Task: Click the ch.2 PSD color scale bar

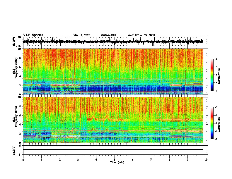Action: pyautogui.click(x=212, y=123)
